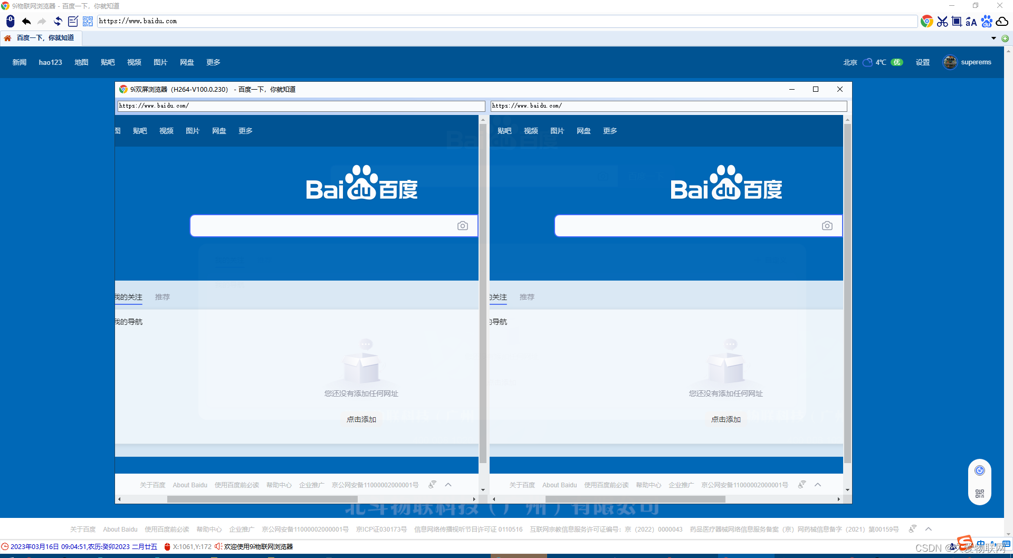Open the notes edit icon
The width and height of the screenshot is (1013, 558).
click(x=73, y=22)
